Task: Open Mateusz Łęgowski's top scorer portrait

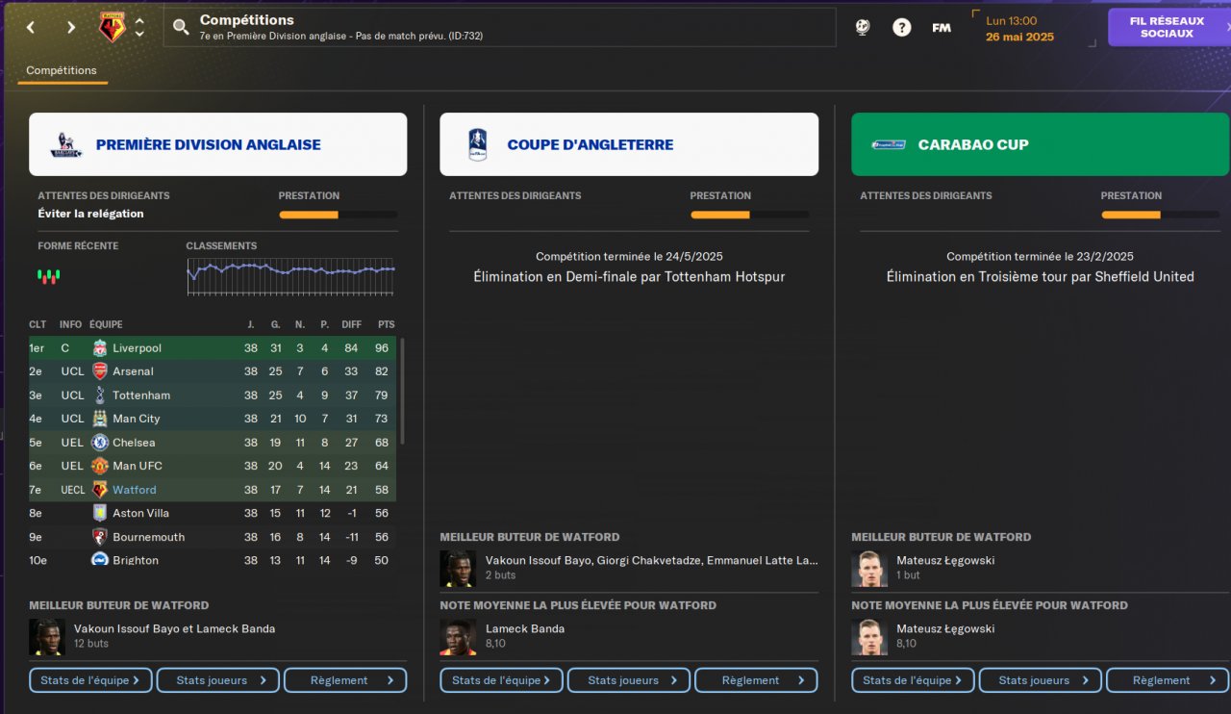Action: [869, 569]
